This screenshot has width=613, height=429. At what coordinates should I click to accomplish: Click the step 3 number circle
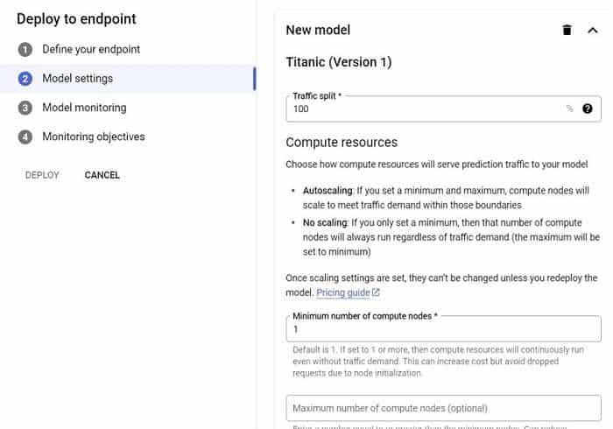click(25, 108)
